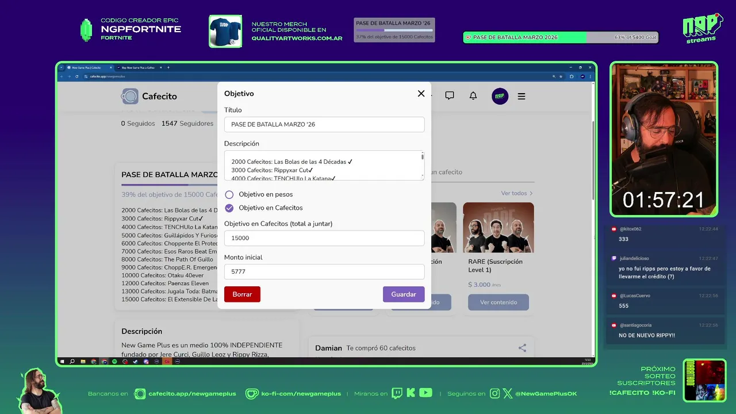This screenshot has height=414, width=736.
Task: Click 'Damian Te compró 60 cafecitos' text
Action: click(365, 348)
